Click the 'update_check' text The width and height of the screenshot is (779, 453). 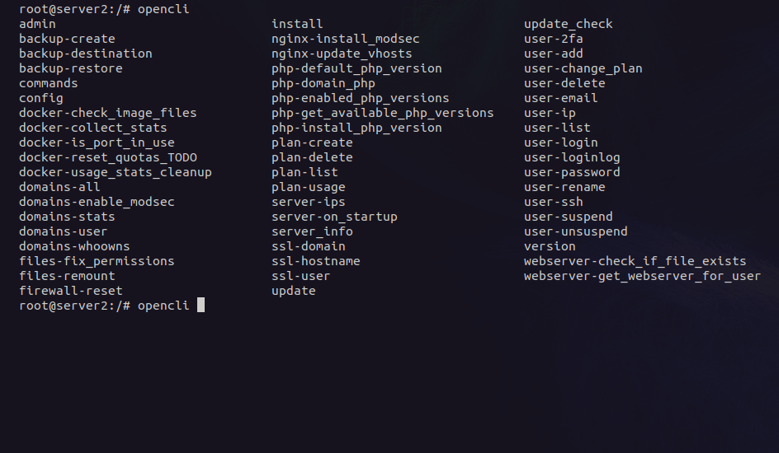569,24
